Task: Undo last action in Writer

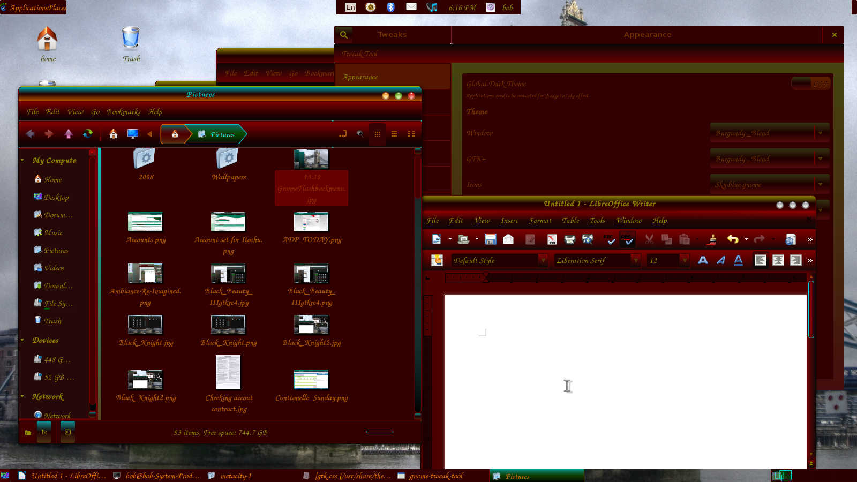Action: tap(733, 239)
